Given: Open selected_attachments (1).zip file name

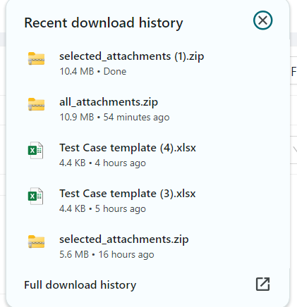Looking at the screenshot, I should 131,56.
